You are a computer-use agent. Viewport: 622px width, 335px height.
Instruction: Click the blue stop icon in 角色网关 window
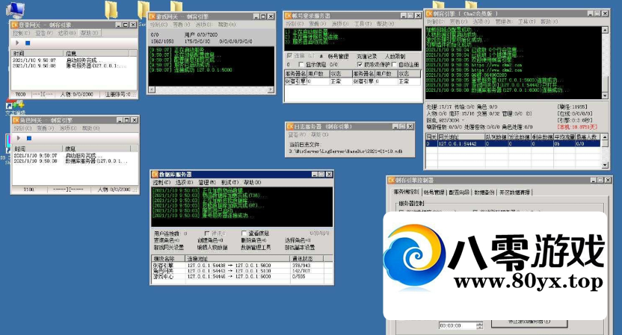pos(28,138)
